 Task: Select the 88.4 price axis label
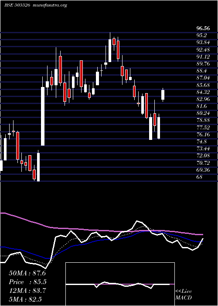click(x=201, y=71)
